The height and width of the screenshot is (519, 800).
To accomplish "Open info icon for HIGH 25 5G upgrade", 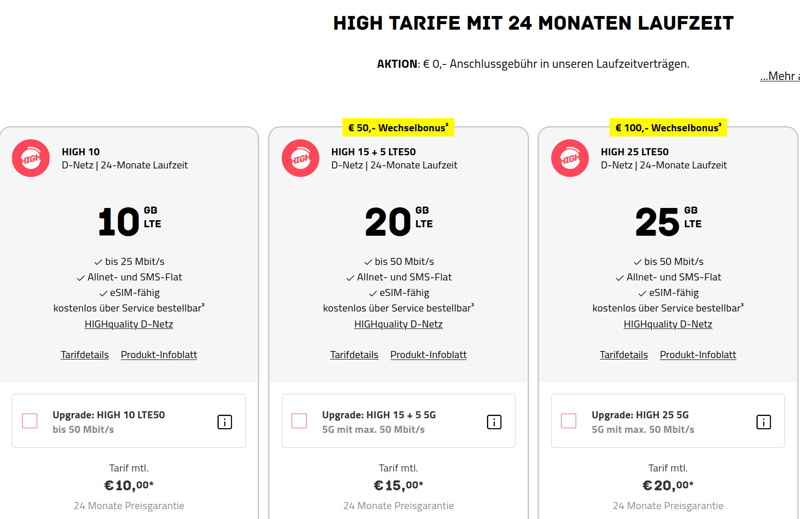I will click(x=764, y=422).
